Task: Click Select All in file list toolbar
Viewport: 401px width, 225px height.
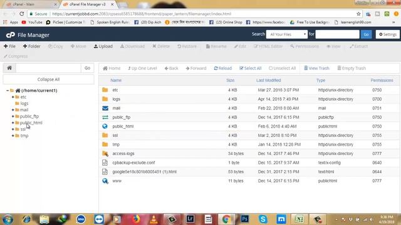Action: 251,68
